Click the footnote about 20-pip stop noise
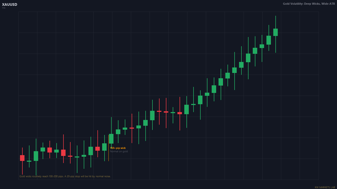 [x=65, y=176]
